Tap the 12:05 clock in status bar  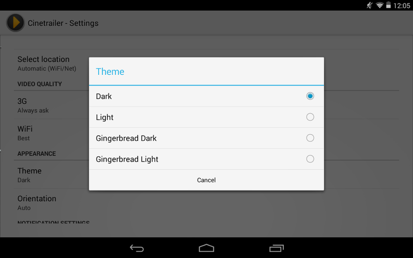pos(402,6)
